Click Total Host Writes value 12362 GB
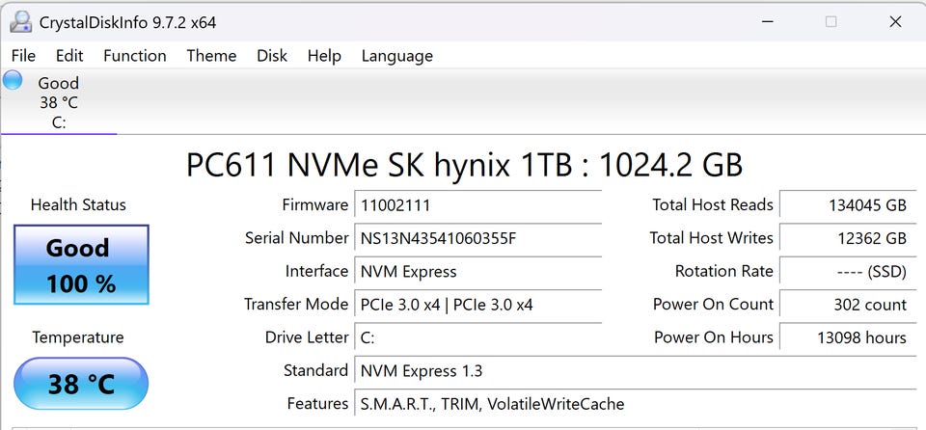926x430 pixels. pos(848,238)
